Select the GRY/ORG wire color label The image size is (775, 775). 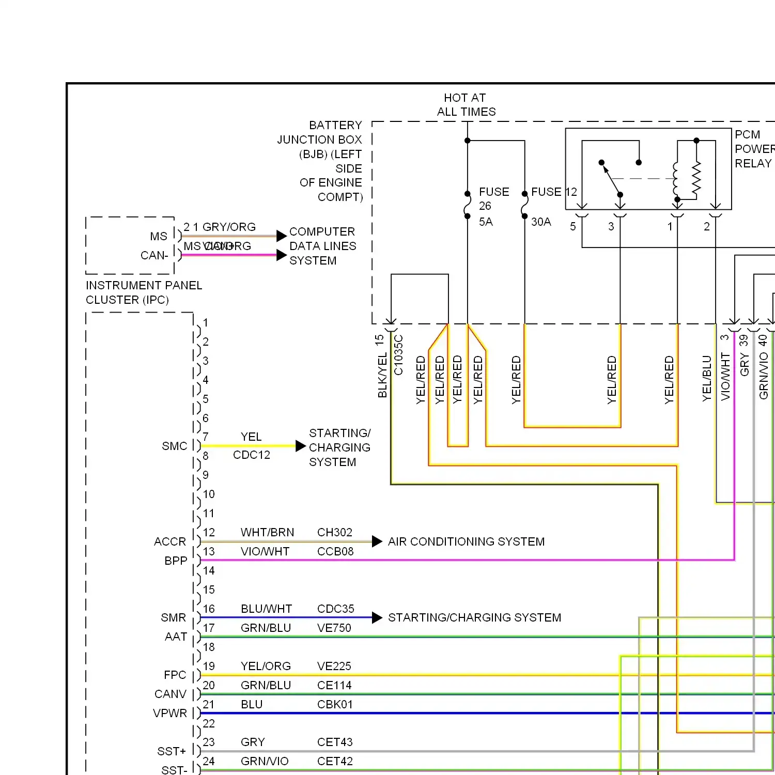pyautogui.click(x=229, y=227)
